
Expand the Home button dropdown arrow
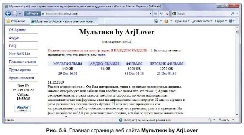[161, 21]
